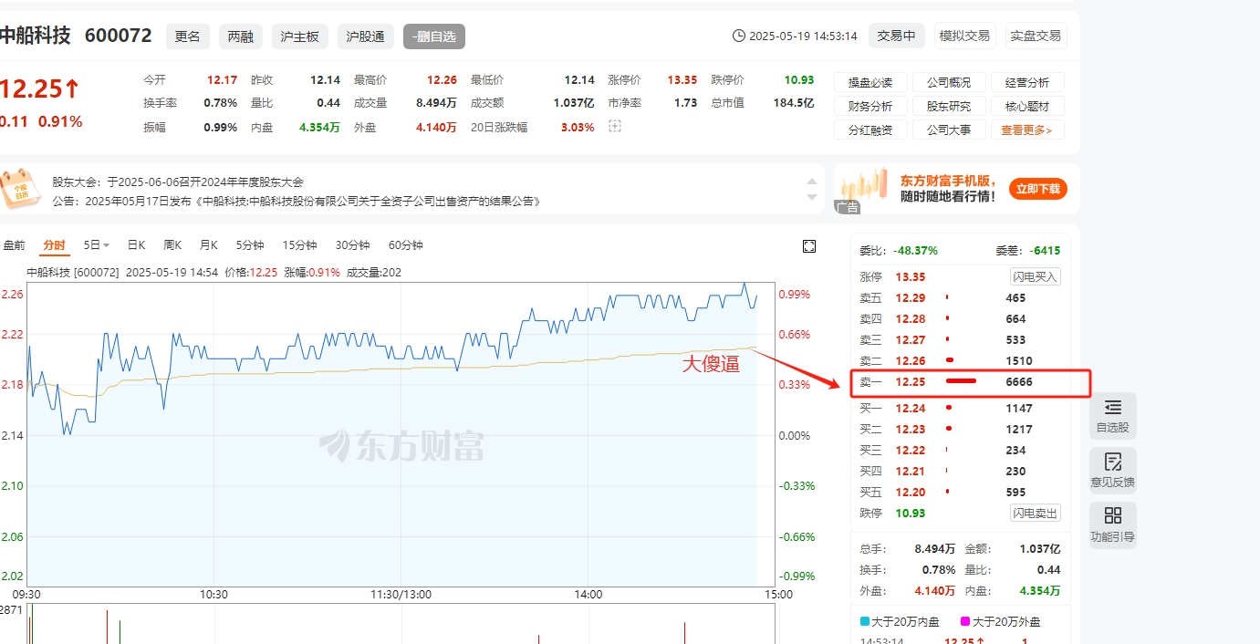
Task: Open the 功能引导 guide icon
Action: tap(1112, 525)
